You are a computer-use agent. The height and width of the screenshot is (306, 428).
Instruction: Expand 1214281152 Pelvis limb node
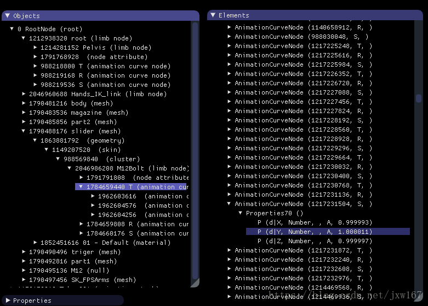point(35,48)
